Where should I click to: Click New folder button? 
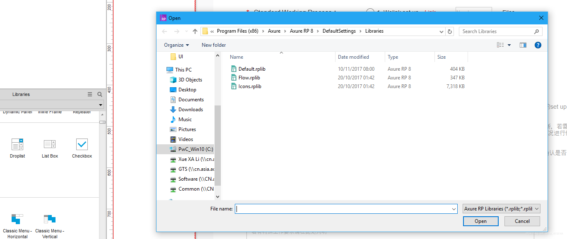[x=214, y=45]
